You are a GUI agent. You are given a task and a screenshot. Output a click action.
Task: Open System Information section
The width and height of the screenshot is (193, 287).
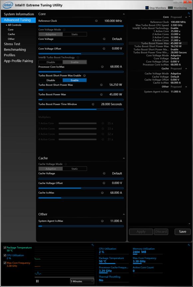click(19, 14)
